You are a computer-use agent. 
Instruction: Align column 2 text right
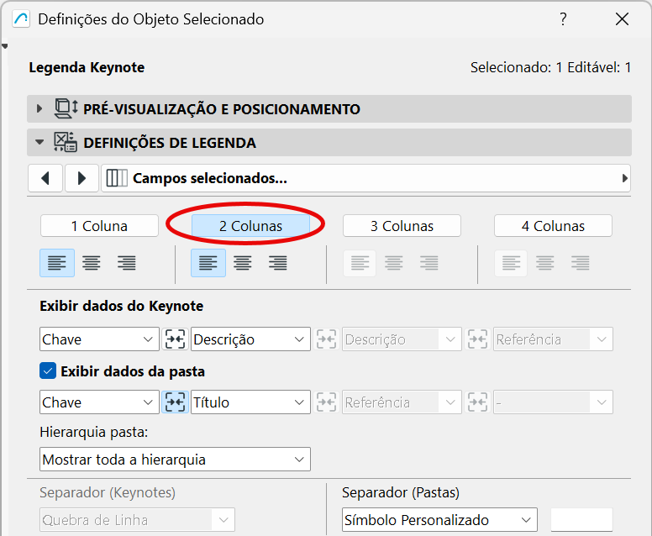pos(278,263)
